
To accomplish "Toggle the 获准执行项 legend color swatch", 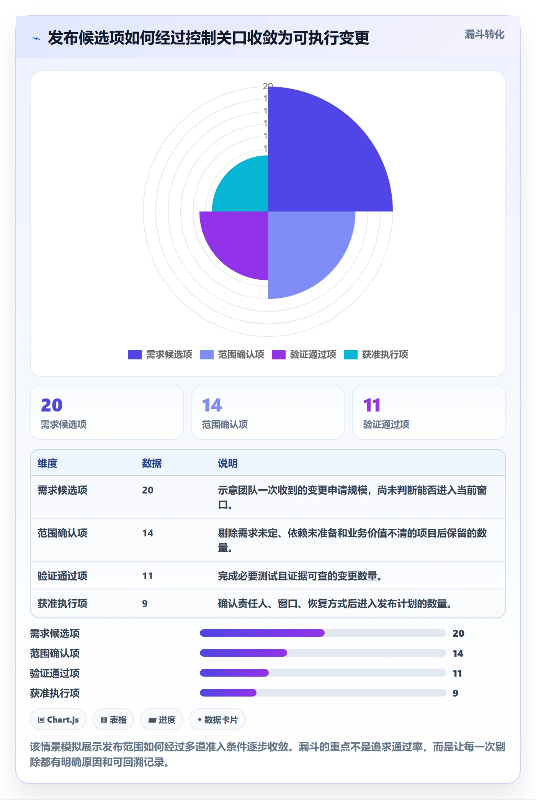I will [x=351, y=355].
